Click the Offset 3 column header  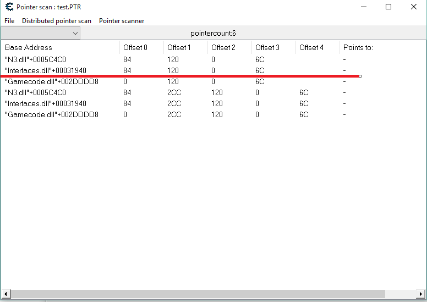[267, 48]
